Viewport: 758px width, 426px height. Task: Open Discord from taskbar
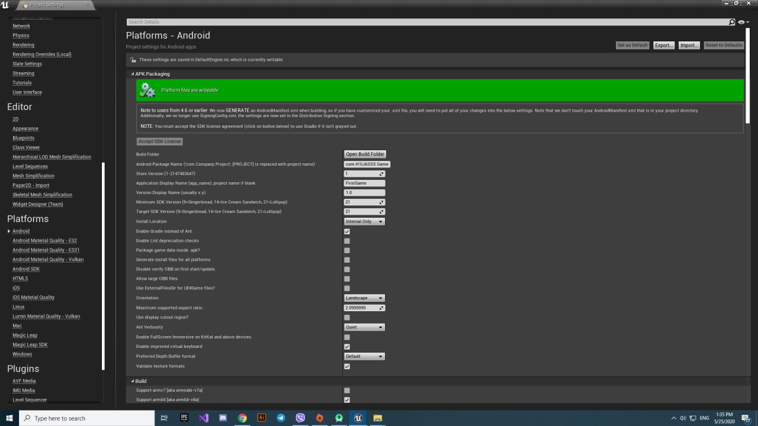click(x=223, y=418)
